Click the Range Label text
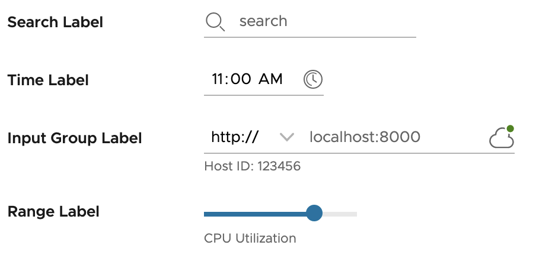536x258 pixels. pyautogui.click(x=53, y=211)
